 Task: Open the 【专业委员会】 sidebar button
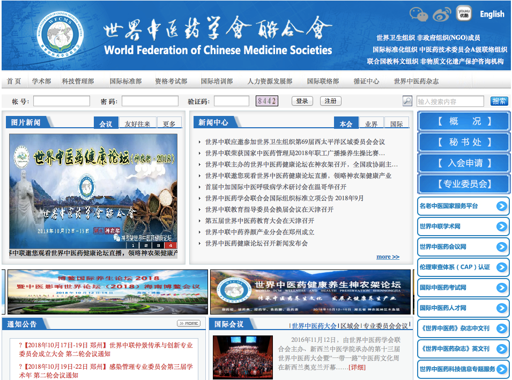[464, 184]
